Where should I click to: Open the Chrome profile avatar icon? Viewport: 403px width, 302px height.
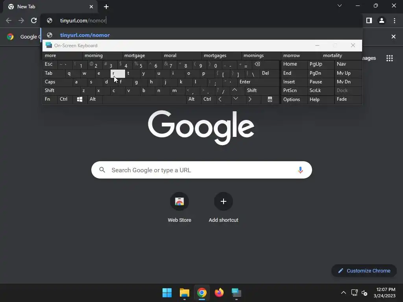(x=382, y=20)
